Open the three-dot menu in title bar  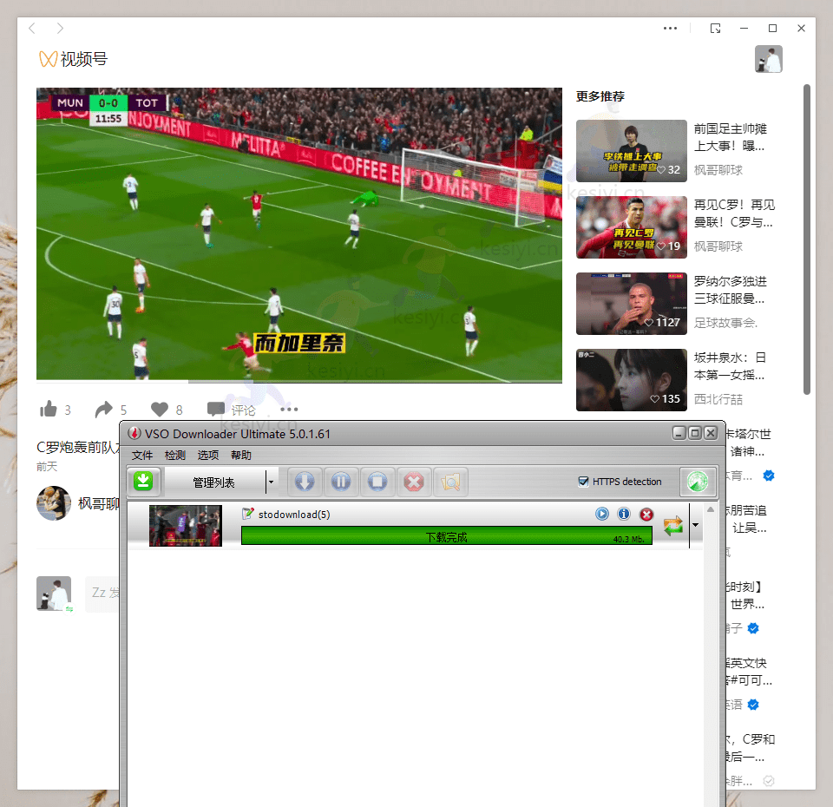(x=671, y=28)
